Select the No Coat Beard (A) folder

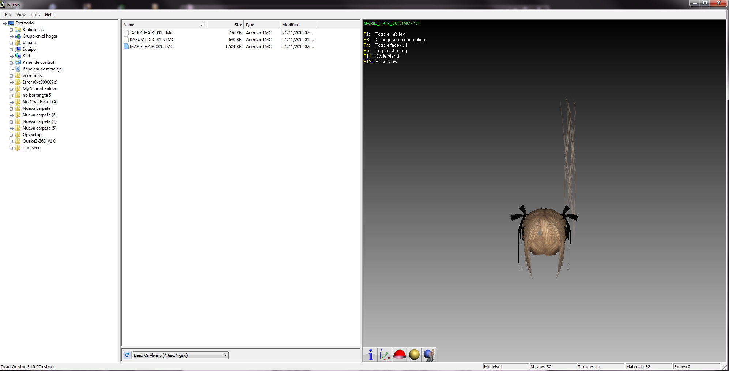pyautogui.click(x=40, y=102)
